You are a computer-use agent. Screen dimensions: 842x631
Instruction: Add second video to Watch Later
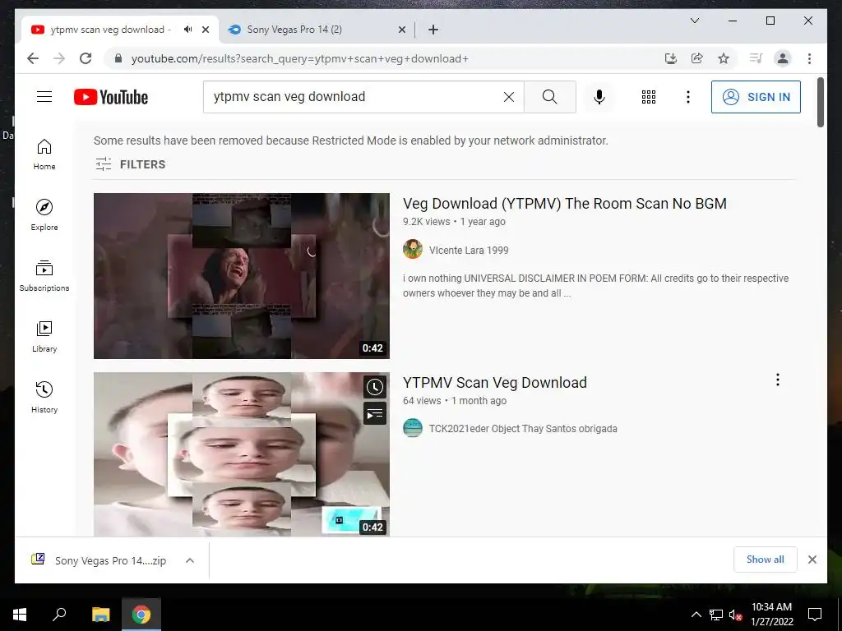coord(375,387)
